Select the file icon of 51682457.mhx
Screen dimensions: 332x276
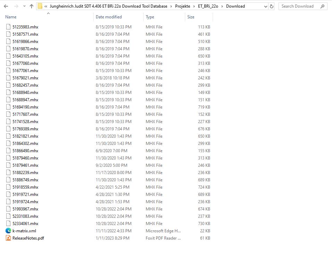8,85
